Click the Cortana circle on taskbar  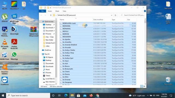(53, 96)
